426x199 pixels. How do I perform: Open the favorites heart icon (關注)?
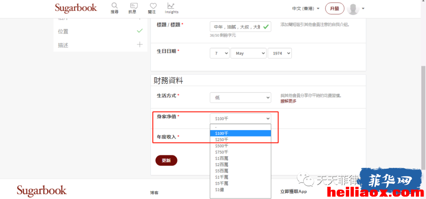pos(153,6)
